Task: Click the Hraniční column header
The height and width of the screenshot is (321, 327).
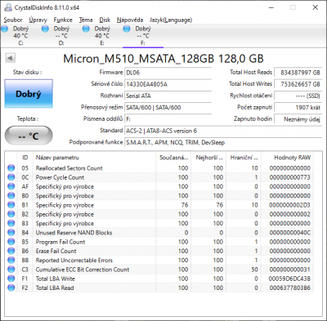Action: 244,158
